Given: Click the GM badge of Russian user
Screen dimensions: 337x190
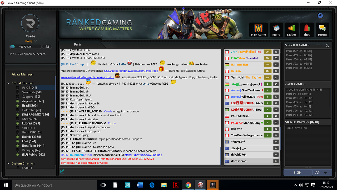Looking at the screenshot, I should (x=267, y=71).
